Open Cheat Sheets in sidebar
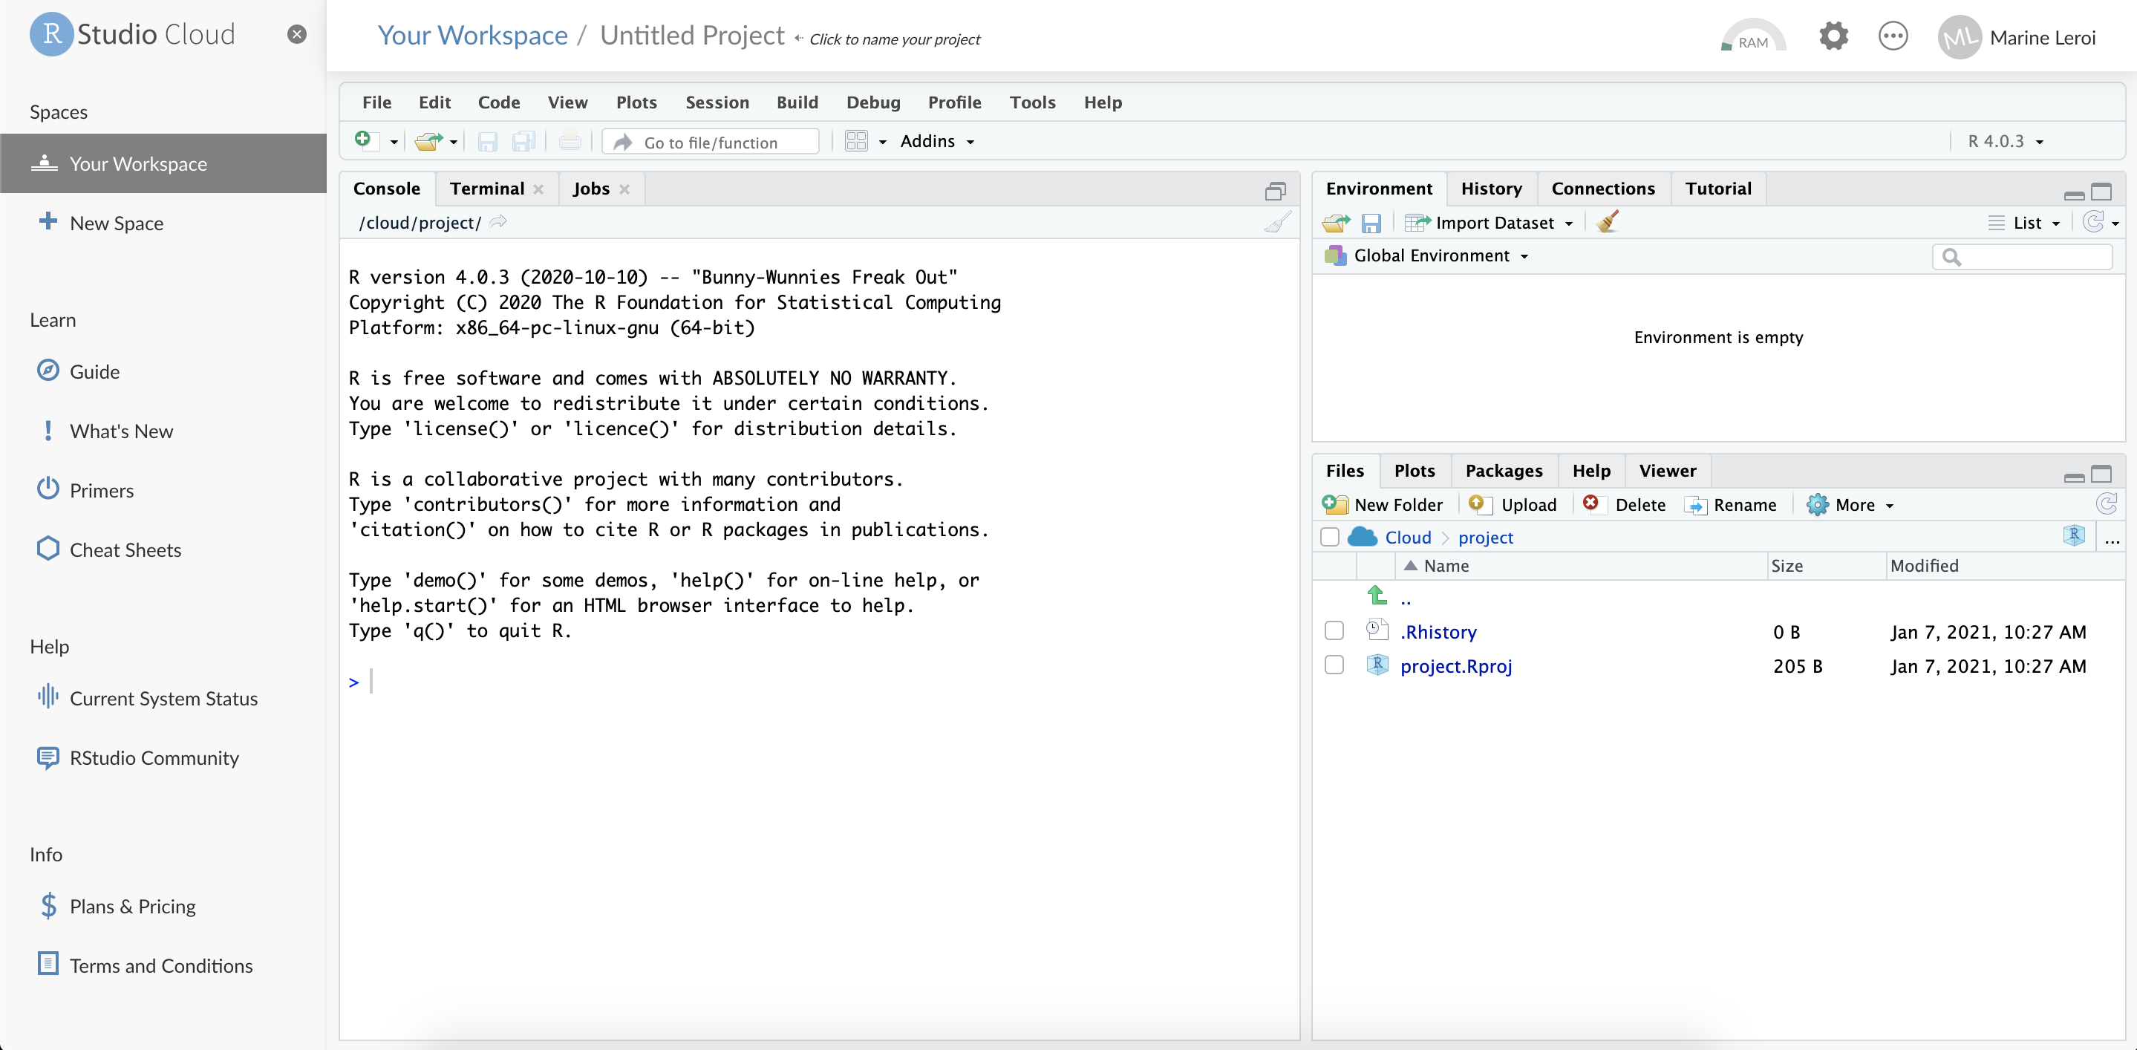2137x1050 pixels. [x=108, y=549]
